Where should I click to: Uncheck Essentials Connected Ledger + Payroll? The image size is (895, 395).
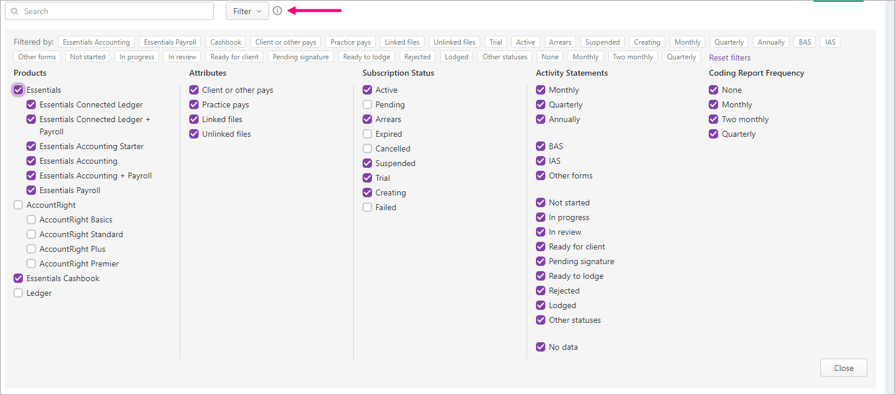click(x=31, y=119)
